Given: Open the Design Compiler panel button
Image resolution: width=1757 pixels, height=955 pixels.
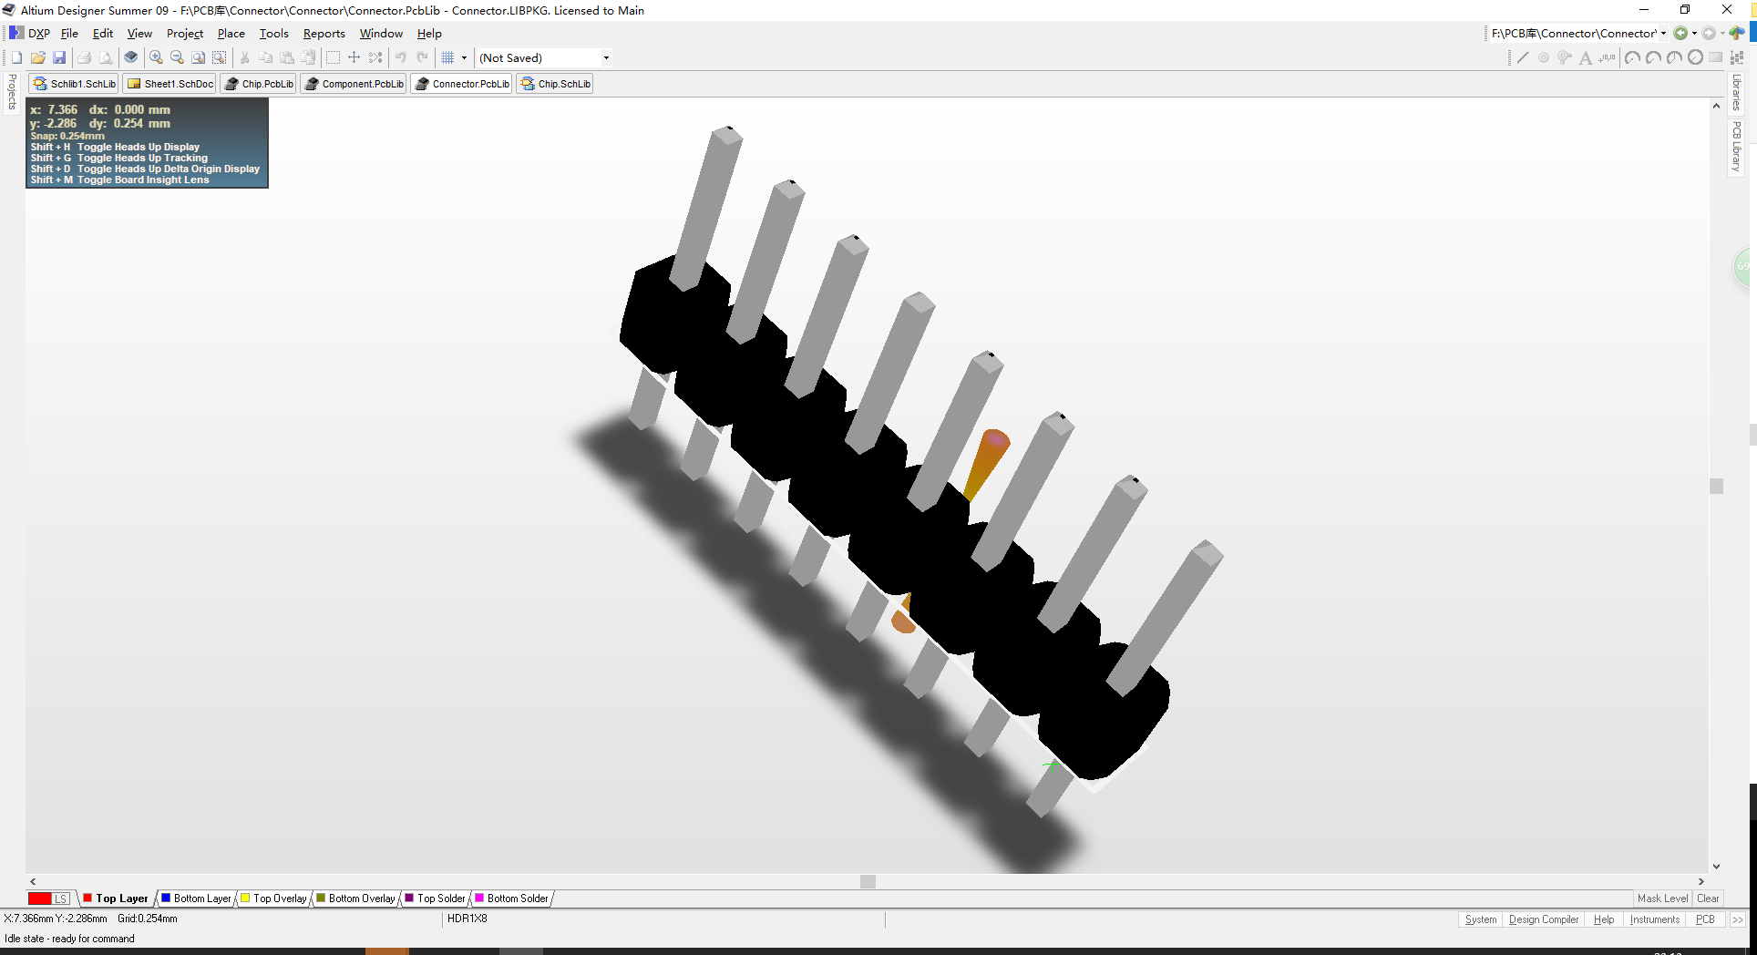Looking at the screenshot, I should coord(1544,919).
